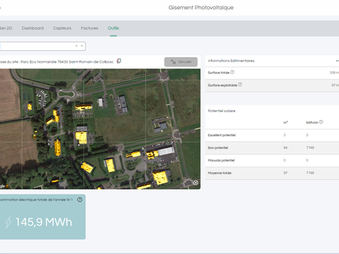The width and height of the screenshot is (339, 254).
Task: Open the Plan 2D tab
Action: [6, 28]
